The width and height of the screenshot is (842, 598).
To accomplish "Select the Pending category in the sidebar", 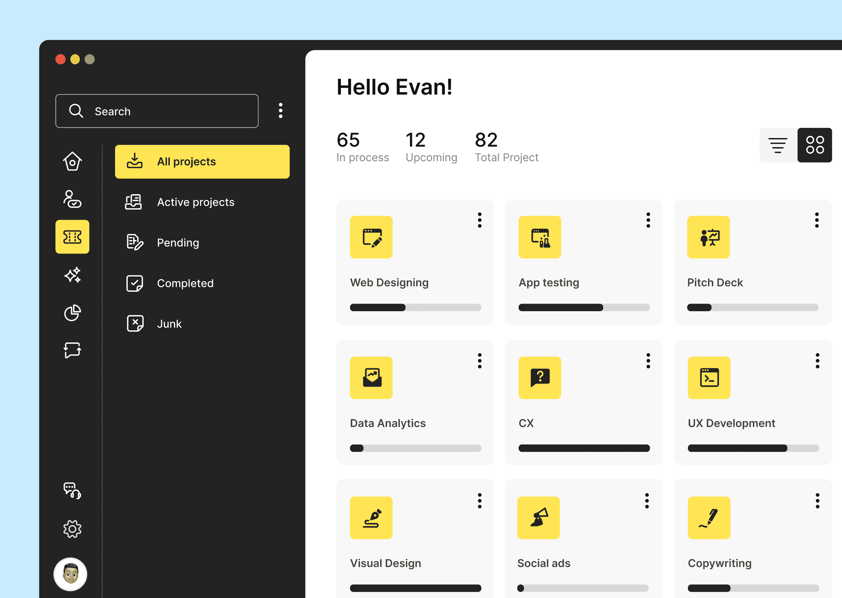I will (x=178, y=242).
